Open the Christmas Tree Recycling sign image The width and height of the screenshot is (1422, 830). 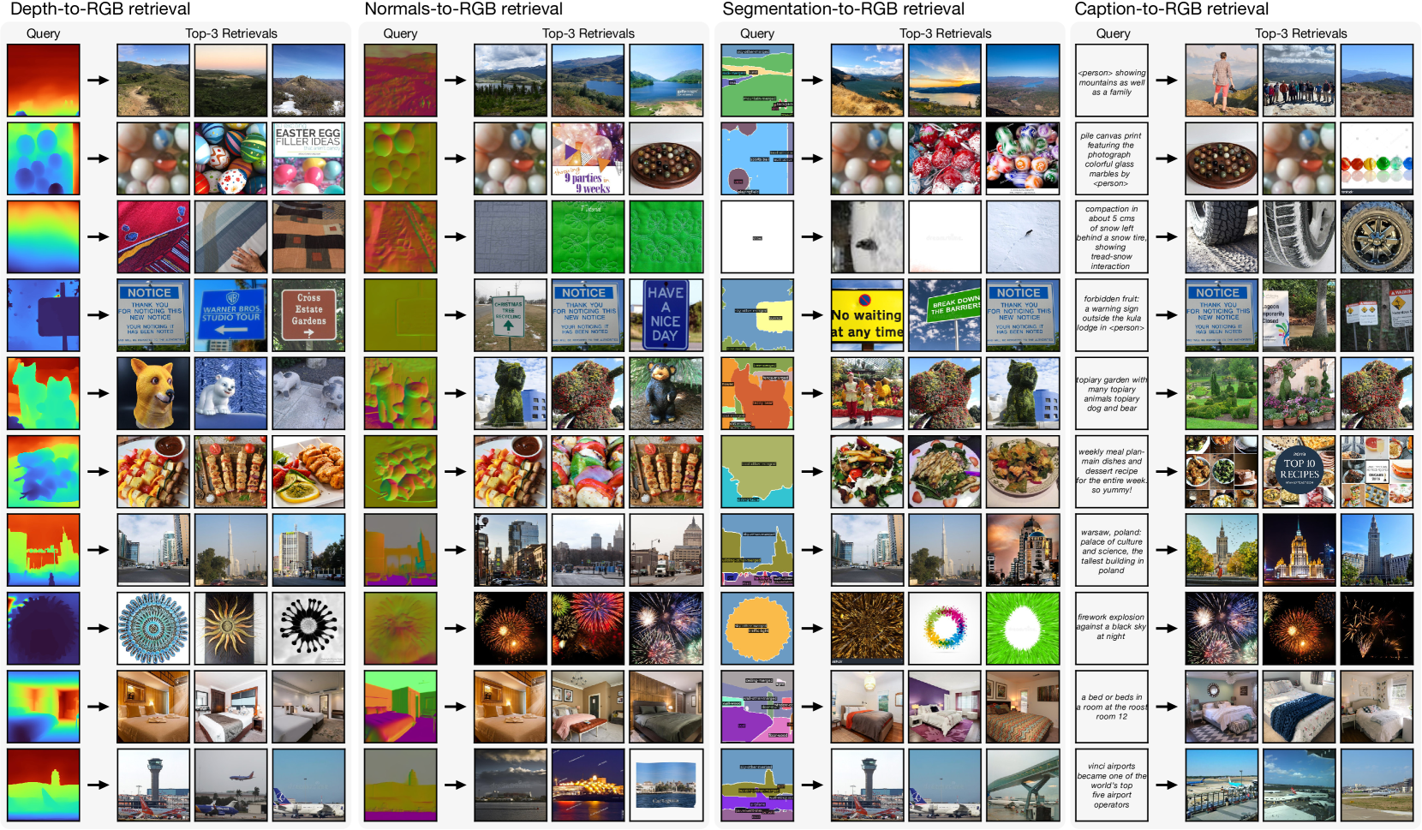(x=510, y=315)
